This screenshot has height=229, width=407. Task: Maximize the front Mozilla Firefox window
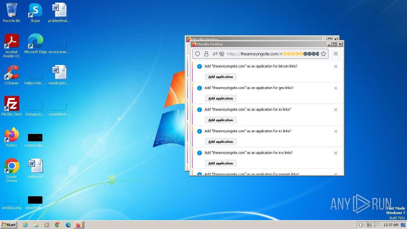click(x=335, y=44)
